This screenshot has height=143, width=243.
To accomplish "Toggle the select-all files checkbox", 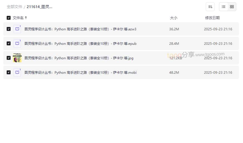I will click(9, 18).
